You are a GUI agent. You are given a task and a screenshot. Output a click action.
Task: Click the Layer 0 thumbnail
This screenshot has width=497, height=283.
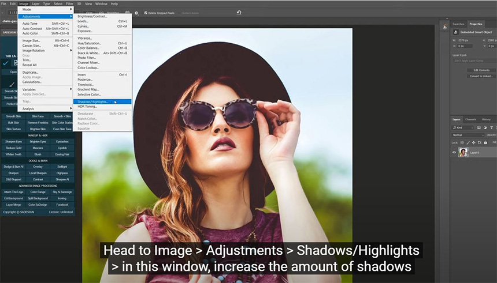point(463,153)
